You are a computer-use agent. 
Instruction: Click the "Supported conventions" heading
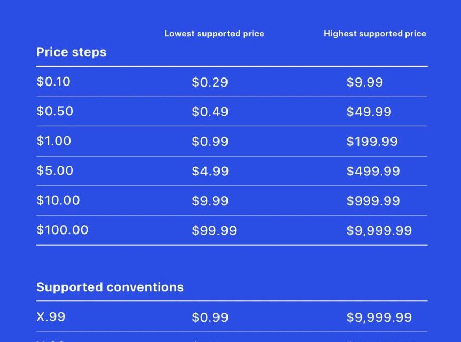(110, 287)
